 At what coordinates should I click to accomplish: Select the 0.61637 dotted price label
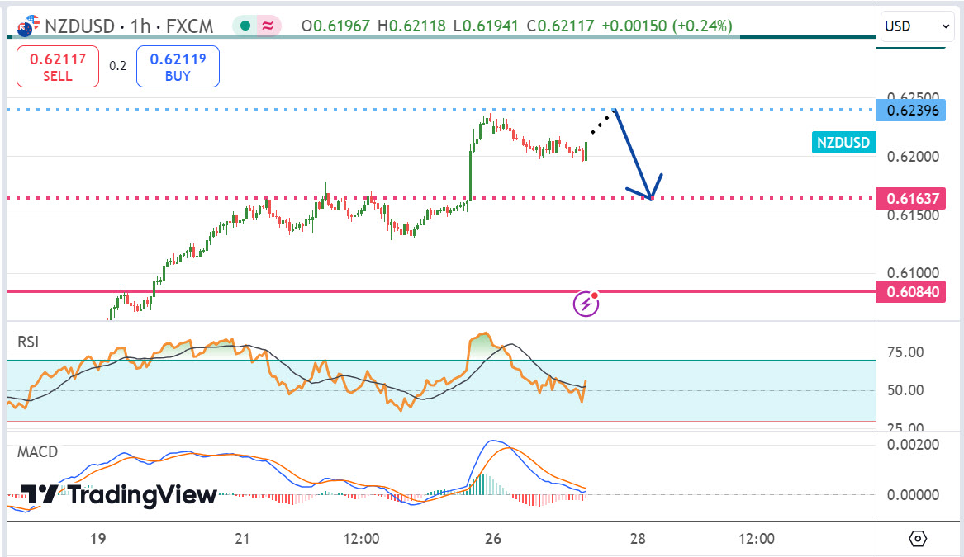[913, 198]
